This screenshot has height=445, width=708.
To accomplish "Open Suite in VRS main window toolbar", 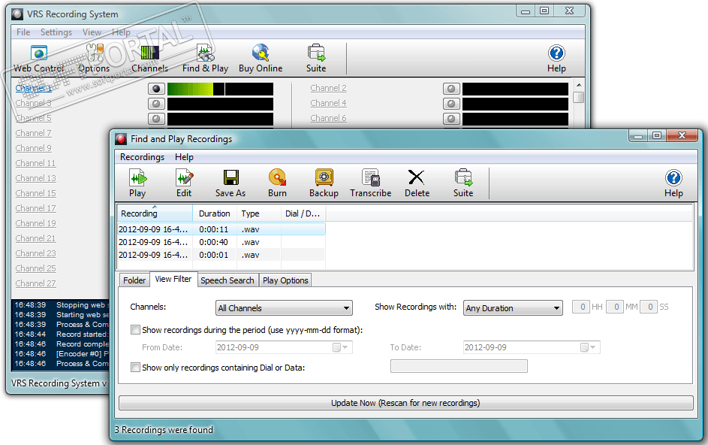I will [316, 59].
